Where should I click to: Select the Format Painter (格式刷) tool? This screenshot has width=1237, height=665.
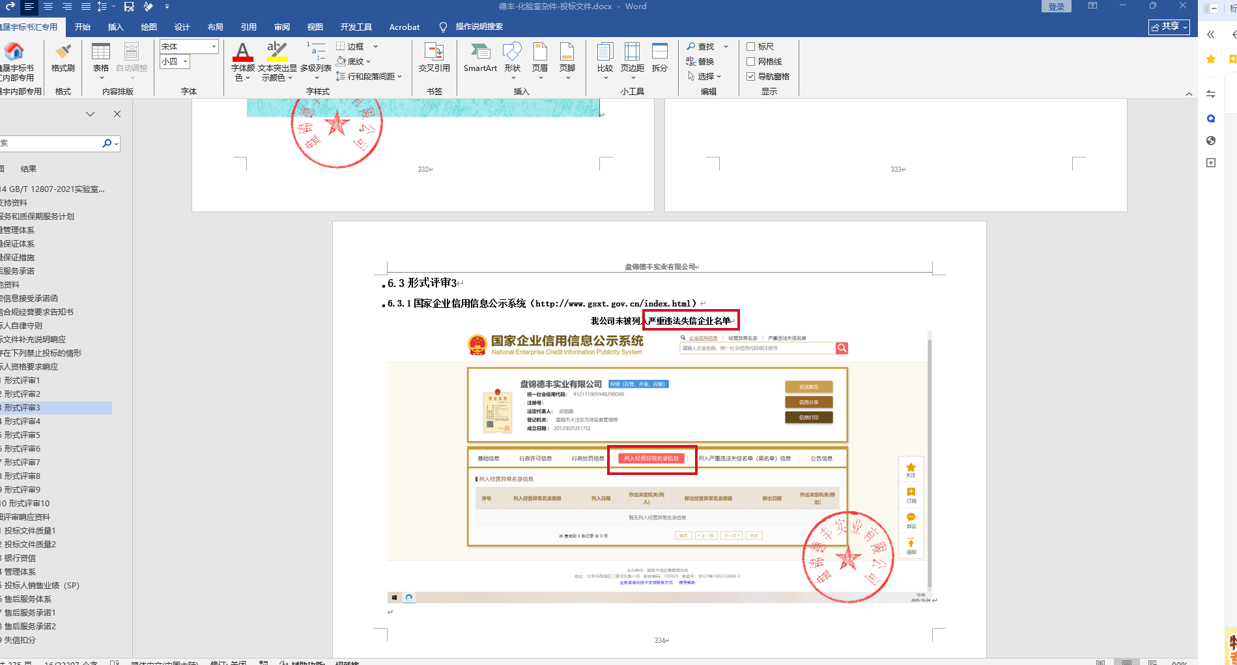63,58
